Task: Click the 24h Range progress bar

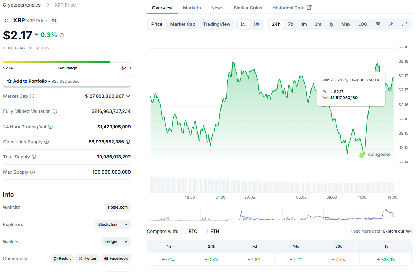Action: 67,62
